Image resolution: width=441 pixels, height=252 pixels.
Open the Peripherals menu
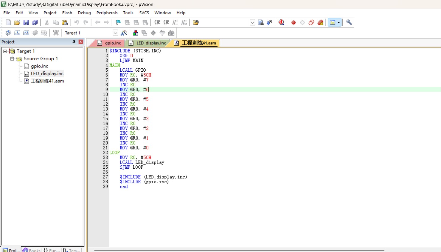[107, 13]
